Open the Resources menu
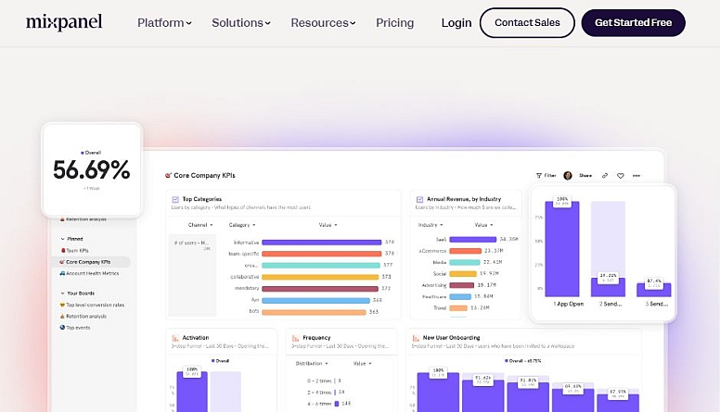Screen dimensions: 720x412 point(323,22)
